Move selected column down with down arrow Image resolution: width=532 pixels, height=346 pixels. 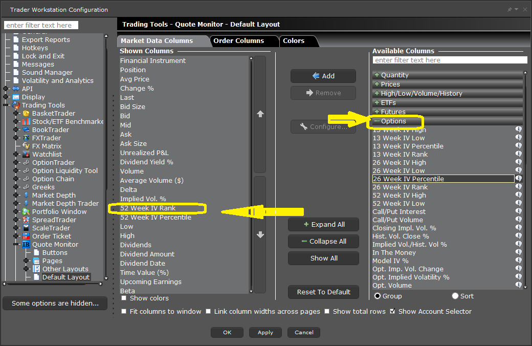(x=260, y=234)
